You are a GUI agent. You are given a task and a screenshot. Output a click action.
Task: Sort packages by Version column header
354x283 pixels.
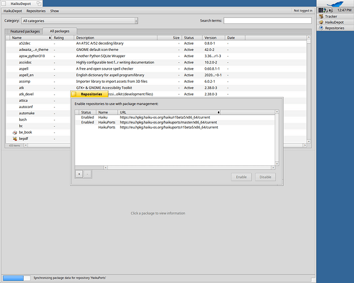pos(214,38)
